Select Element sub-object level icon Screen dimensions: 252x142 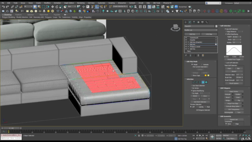[x=206, y=82]
